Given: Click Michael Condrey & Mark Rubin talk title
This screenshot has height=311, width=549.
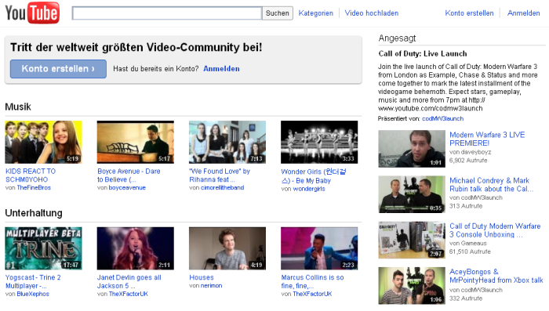Looking at the screenshot, I should point(491,185).
